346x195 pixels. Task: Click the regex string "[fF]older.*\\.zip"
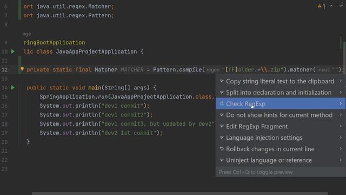(252, 70)
